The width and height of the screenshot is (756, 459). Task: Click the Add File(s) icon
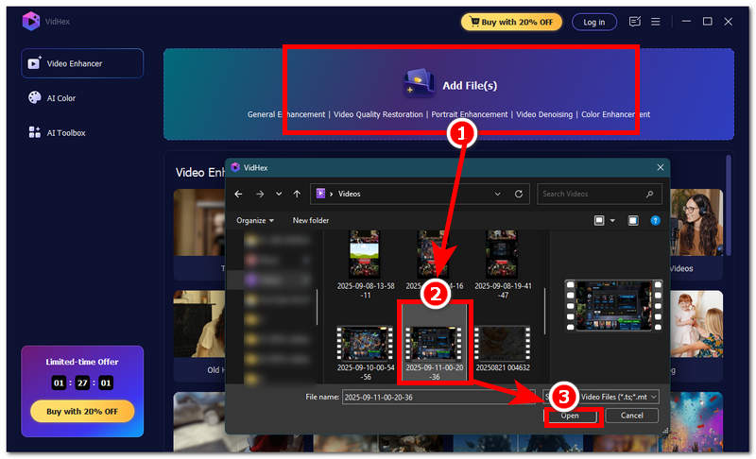[419, 84]
